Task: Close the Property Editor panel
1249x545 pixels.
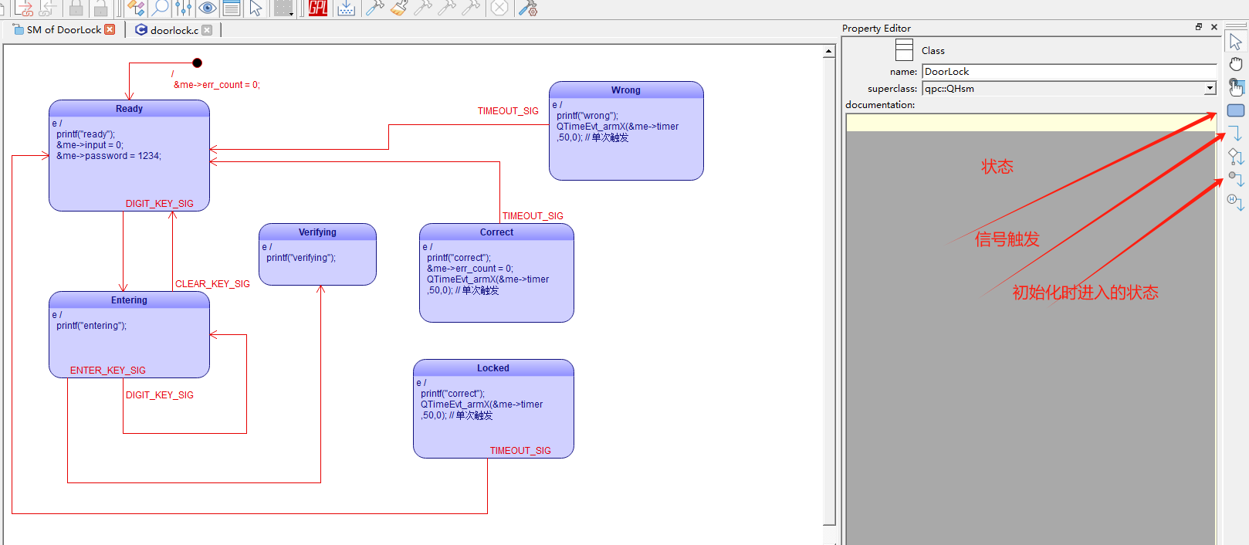Action: [x=1214, y=27]
